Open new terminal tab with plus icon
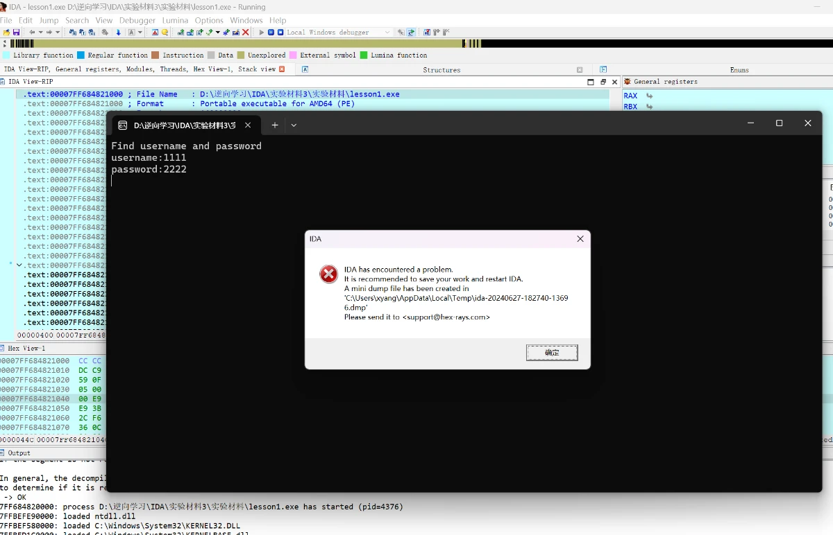 [x=274, y=125]
